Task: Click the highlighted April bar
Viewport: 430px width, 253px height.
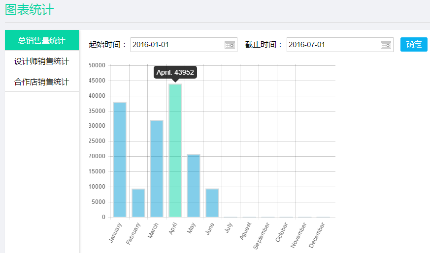Action: click(175, 150)
